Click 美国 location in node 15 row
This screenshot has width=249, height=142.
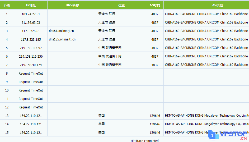pyautogui.click(x=101, y=132)
